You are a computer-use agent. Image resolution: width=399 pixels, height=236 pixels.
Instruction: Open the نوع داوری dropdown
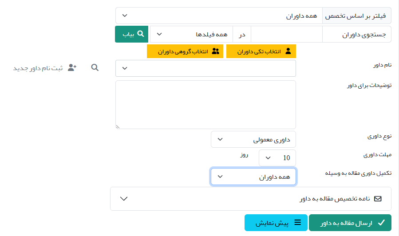pyautogui.click(x=253, y=139)
